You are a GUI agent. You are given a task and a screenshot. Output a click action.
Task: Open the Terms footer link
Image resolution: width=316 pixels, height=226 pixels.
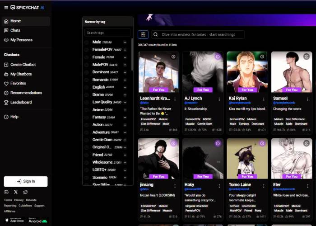click(x=8, y=200)
